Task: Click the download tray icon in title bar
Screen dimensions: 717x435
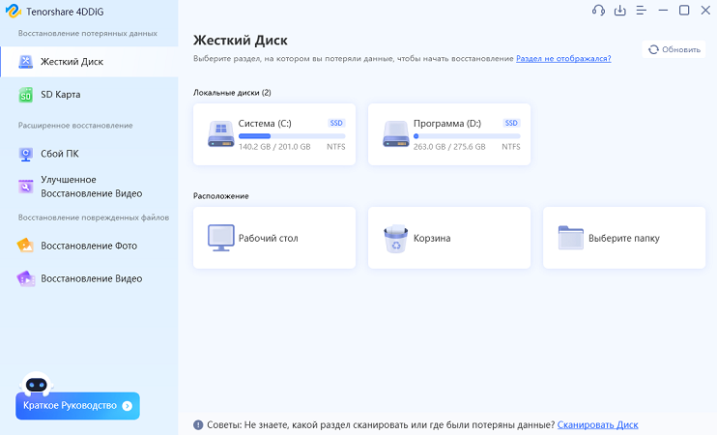Action: coord(620,10)
